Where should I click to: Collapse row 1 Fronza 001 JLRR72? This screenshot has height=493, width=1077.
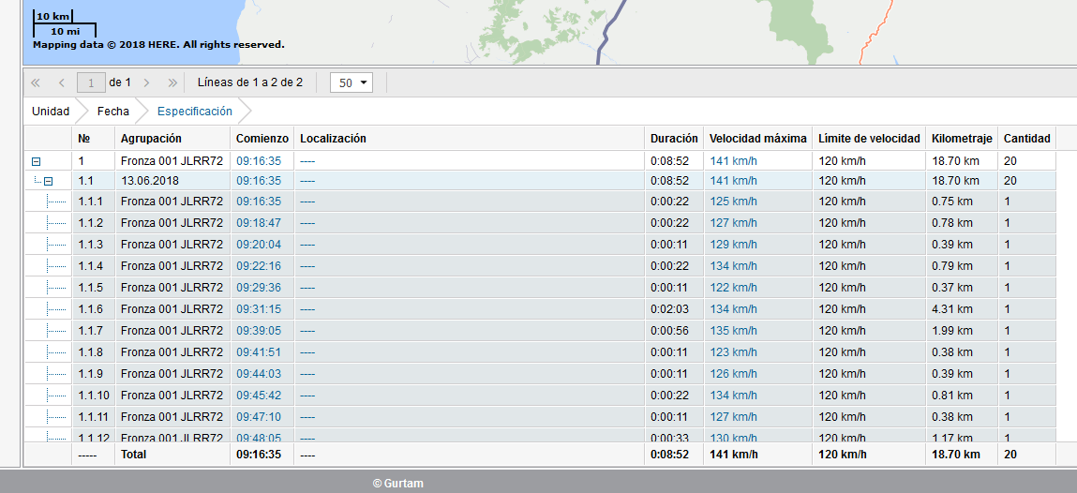point(37,162)
